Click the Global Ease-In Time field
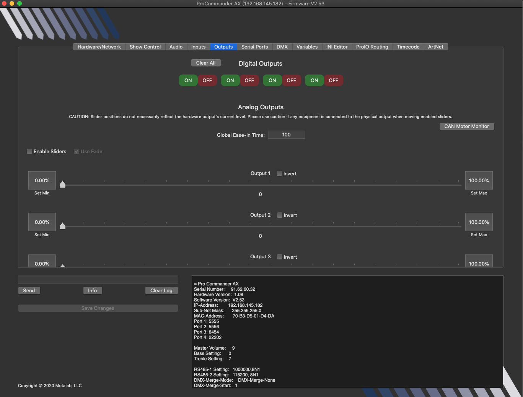Screen dimensions: 523x397 click(x=286, y=134)
